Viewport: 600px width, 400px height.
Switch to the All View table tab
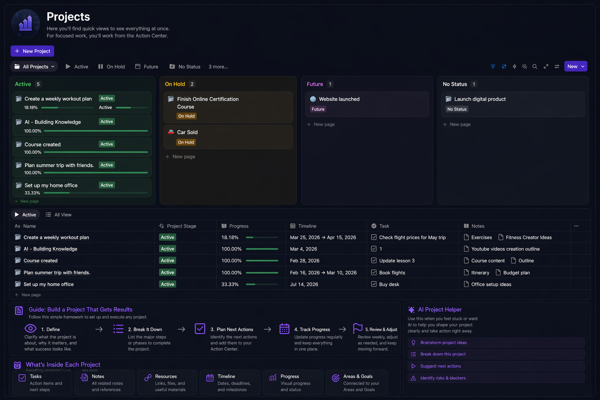pyautogui.click(x=59, y=214)
